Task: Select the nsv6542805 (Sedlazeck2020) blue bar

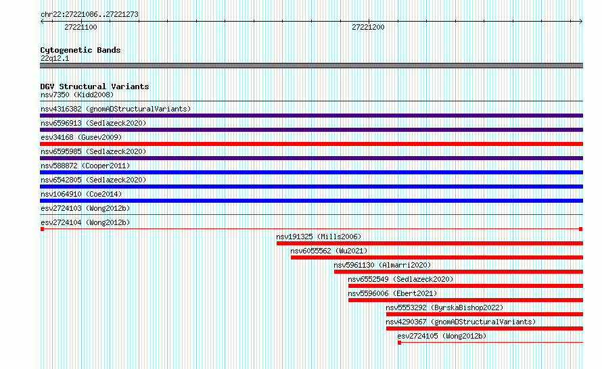Action: (311, 187)
